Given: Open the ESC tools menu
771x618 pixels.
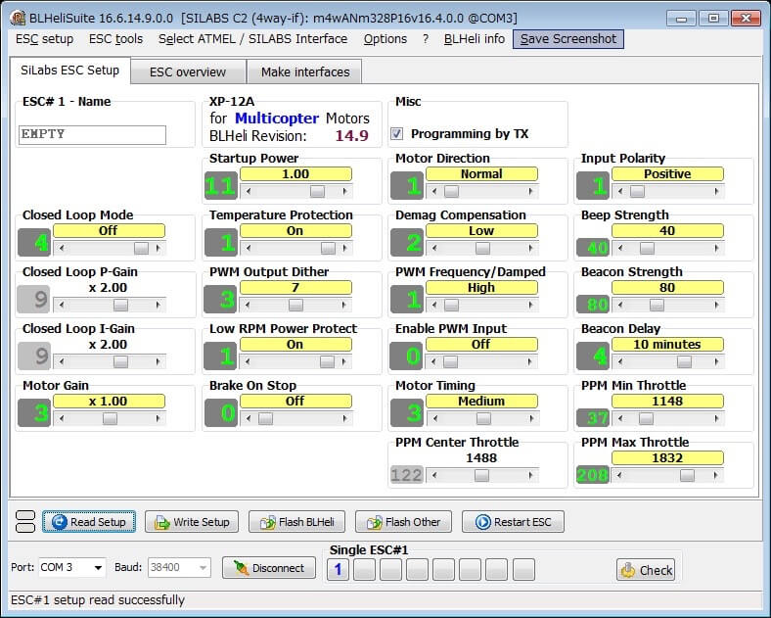Looking at the screenshot, I should point(115,39).
